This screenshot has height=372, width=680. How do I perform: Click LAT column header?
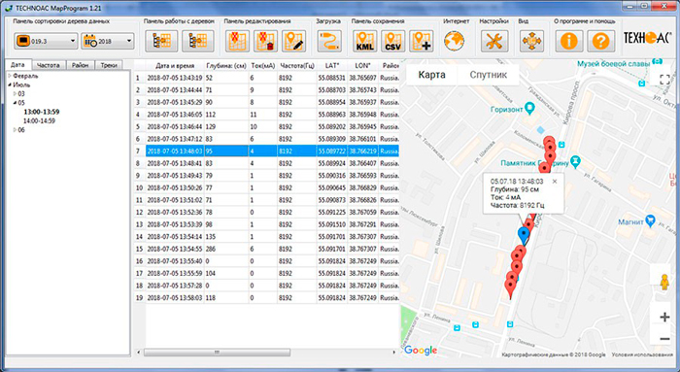[332, 66]
